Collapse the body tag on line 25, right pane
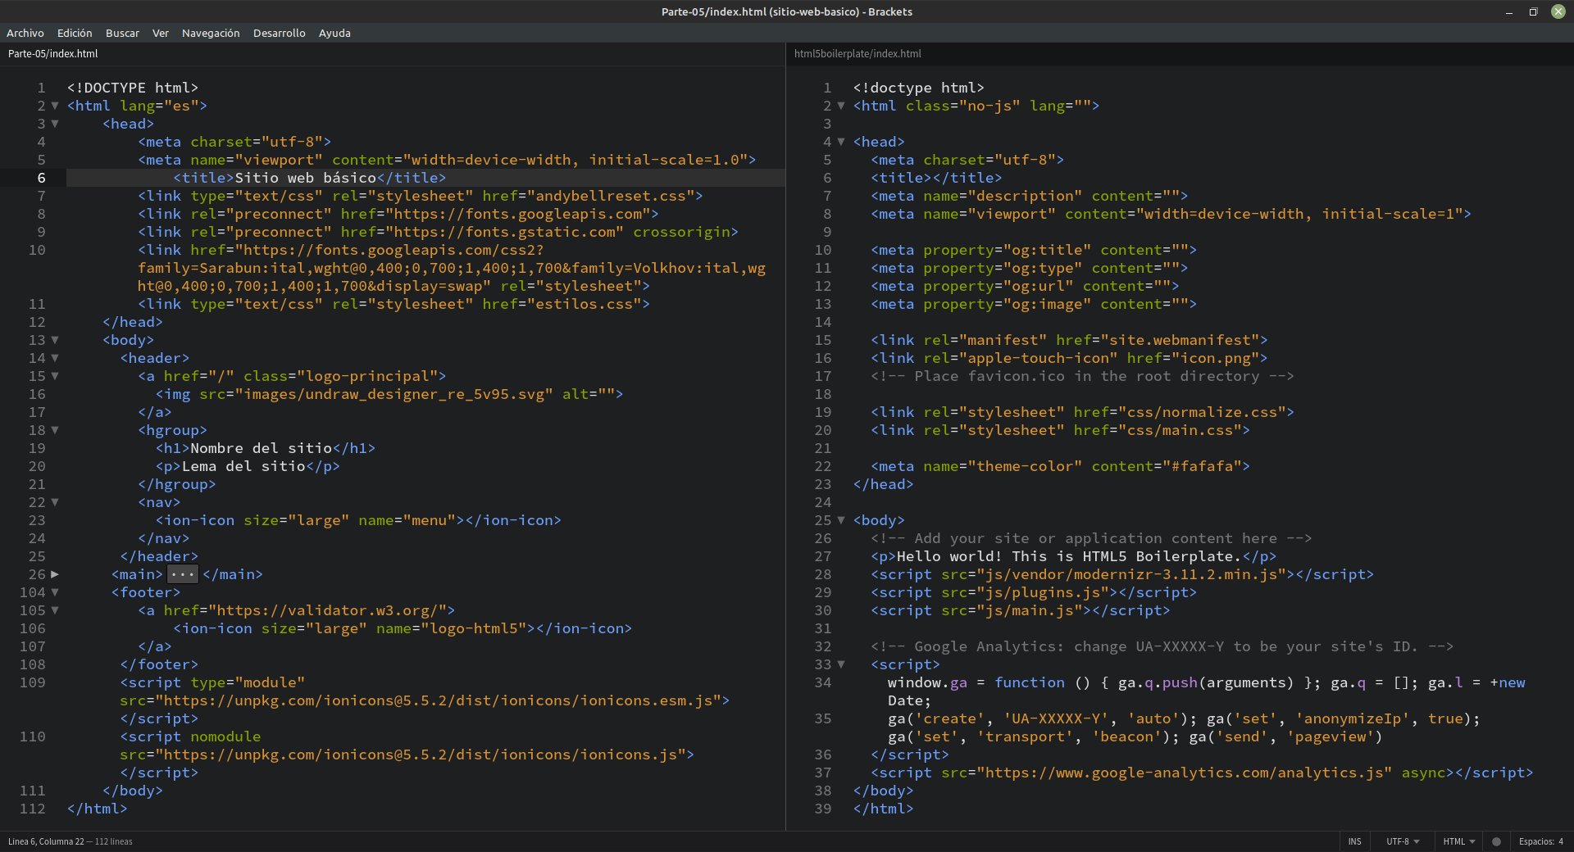1574x852 pixels. (x=841, y=520)
